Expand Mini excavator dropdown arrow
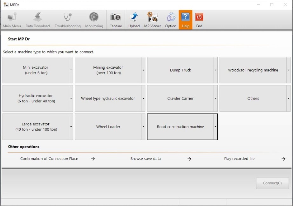Screen dimensions: 293x206 tap(71, 70)
